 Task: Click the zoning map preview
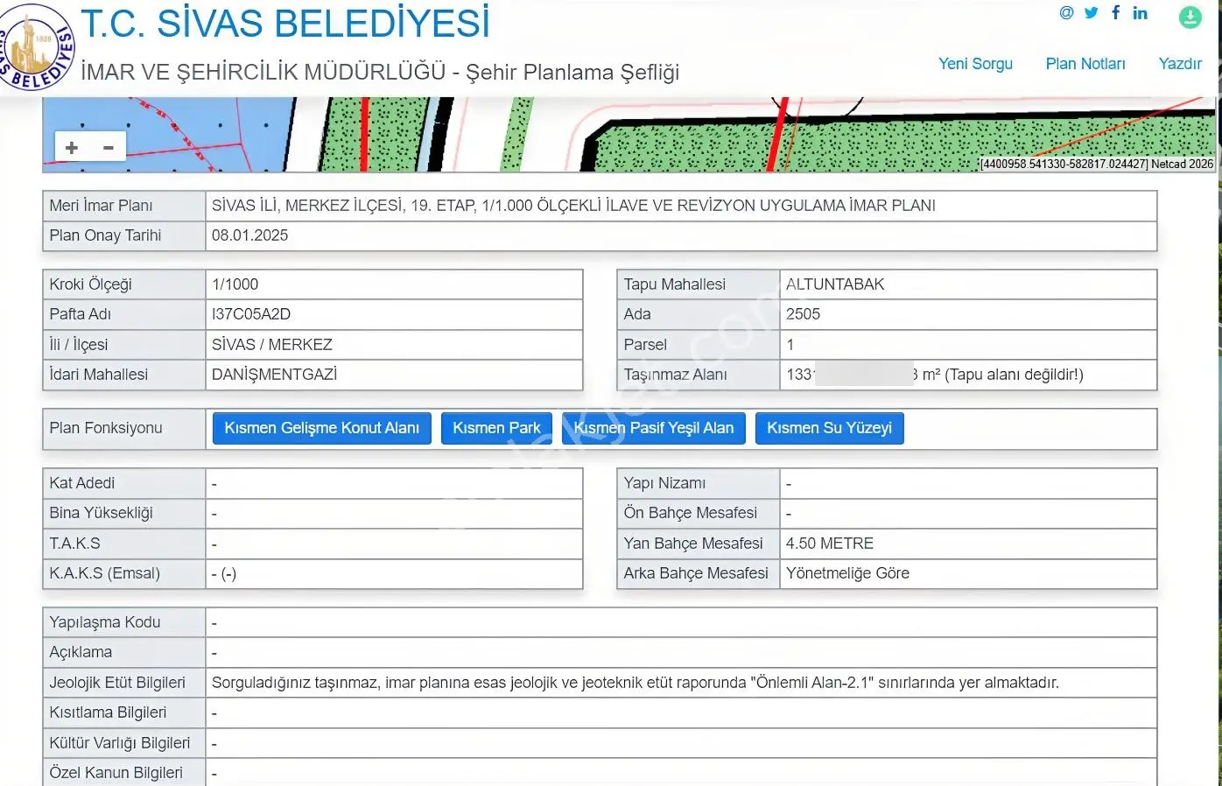(629, 134)
